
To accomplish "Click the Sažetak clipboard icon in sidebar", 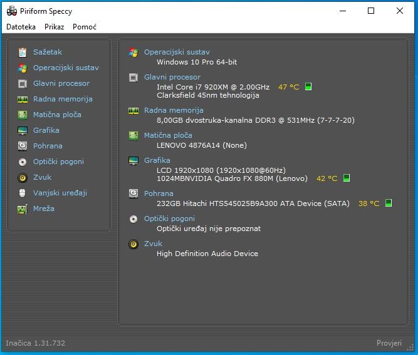I will [23, 52].
